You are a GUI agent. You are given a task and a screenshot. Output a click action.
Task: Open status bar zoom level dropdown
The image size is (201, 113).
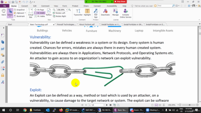pyautogui.click(x=178, y=105)
